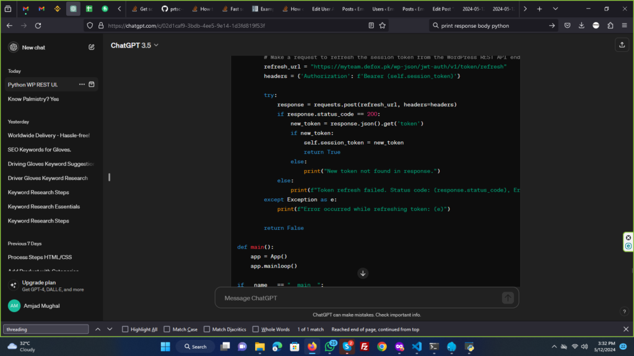Open options menu for Python WP REST chat

tap(82, 84)
